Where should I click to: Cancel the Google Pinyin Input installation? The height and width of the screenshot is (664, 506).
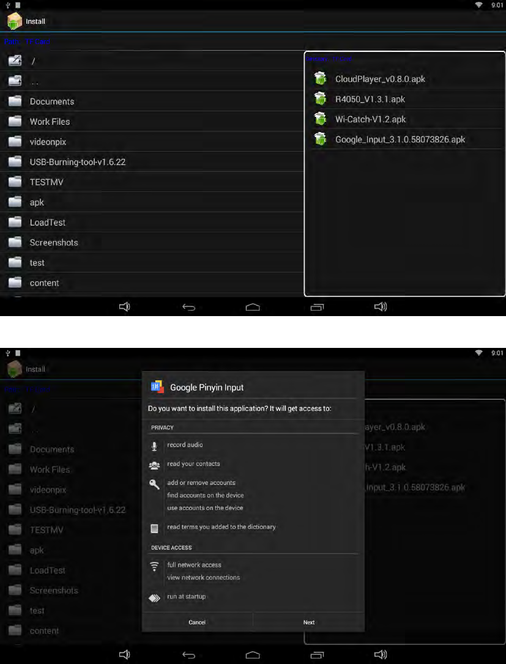coord(197,622)
